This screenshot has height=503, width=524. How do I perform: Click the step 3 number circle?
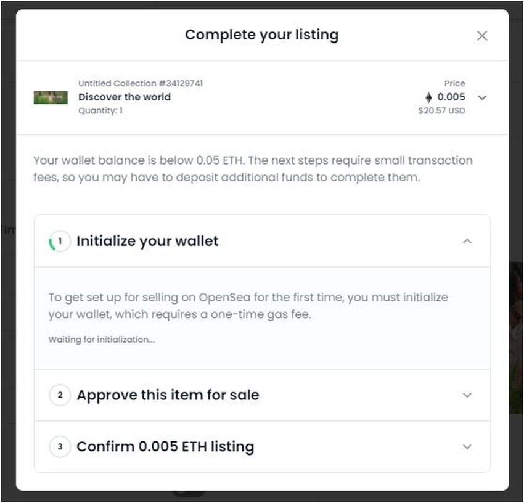point(60,447)
